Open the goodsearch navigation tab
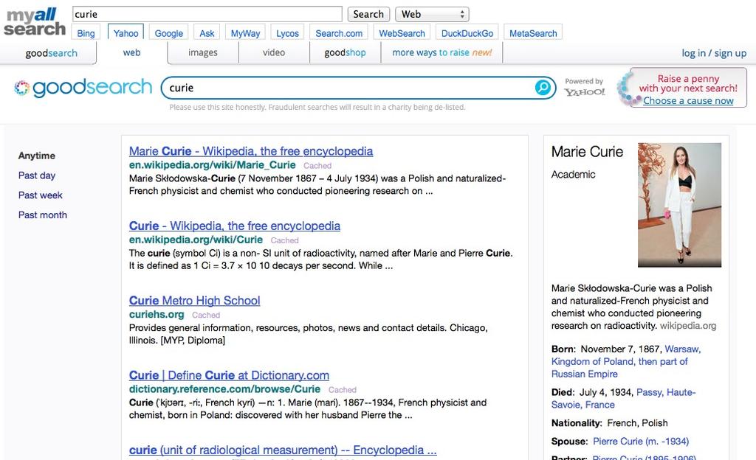 (x=51, y=53)
